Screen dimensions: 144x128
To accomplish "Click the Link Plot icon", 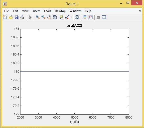I will (x=77, y=17).
